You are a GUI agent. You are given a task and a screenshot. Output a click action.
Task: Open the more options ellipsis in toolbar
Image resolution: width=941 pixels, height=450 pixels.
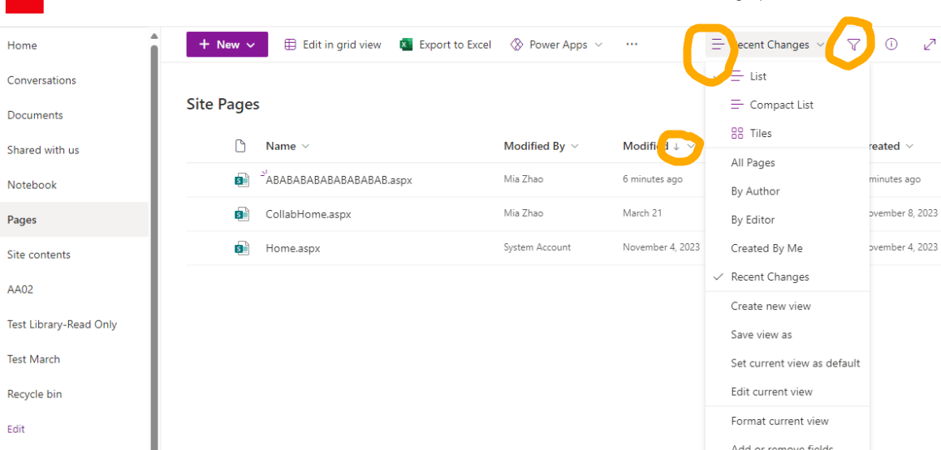pyautogui.click(x=632, y=45)
